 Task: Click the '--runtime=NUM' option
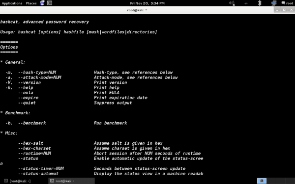34,154
